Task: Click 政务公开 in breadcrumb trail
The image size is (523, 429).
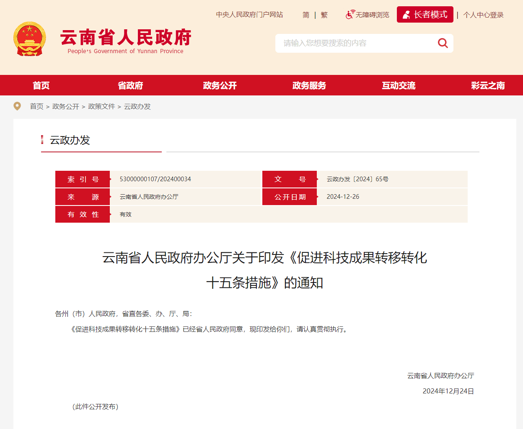Action: 66,106
